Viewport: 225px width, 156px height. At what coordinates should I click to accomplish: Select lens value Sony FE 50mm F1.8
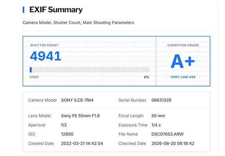coord(80,116)
